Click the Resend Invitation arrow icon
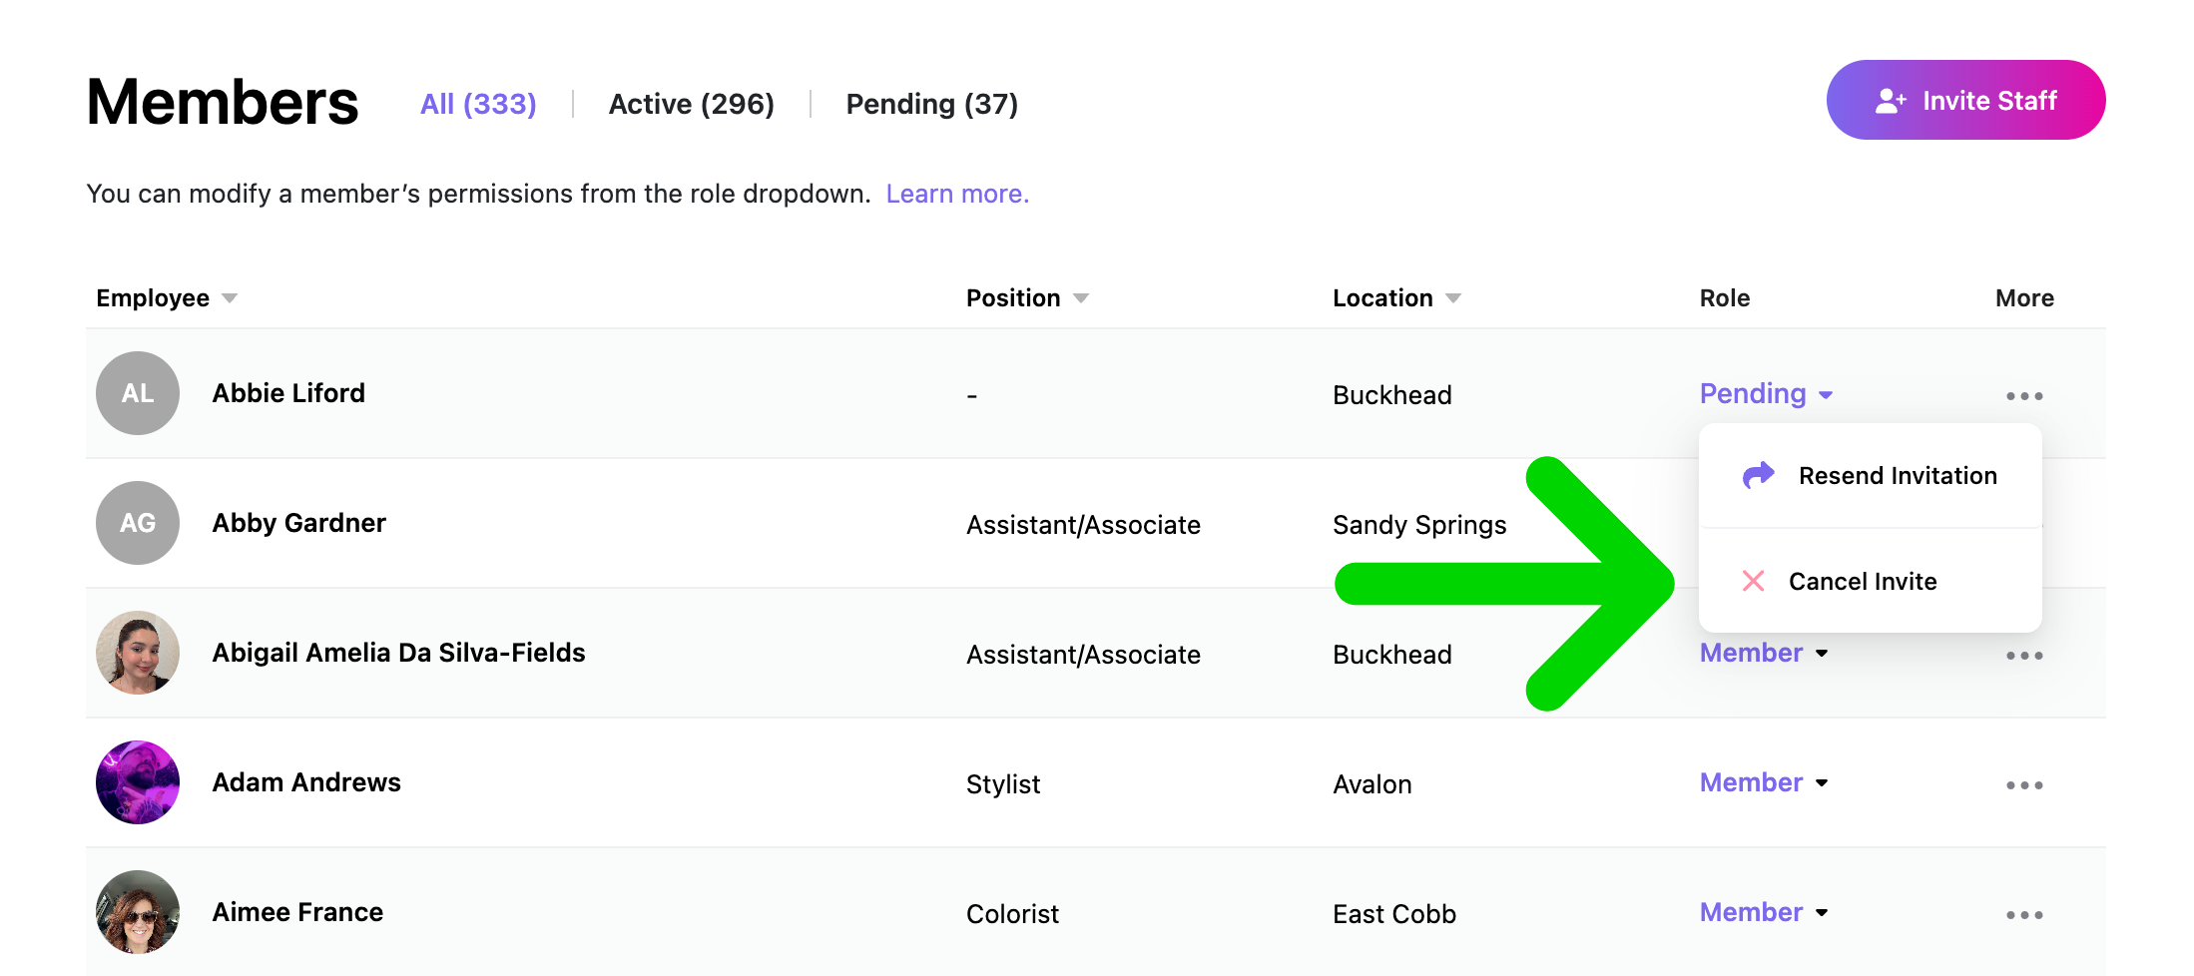The image size is (2194, 976). [x=1758, y=475]
